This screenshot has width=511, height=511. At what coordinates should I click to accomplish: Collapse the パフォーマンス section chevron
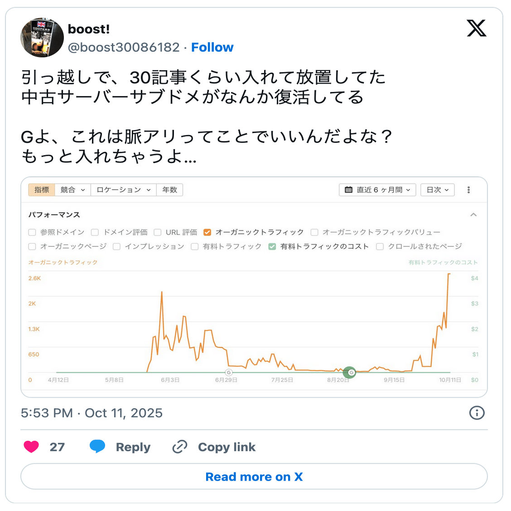[473, 215]
